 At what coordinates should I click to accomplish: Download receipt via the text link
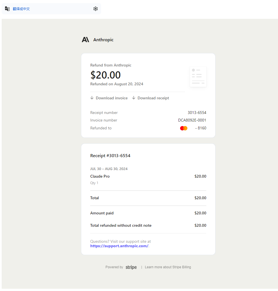pyautogui.click(x=153, y=98)
